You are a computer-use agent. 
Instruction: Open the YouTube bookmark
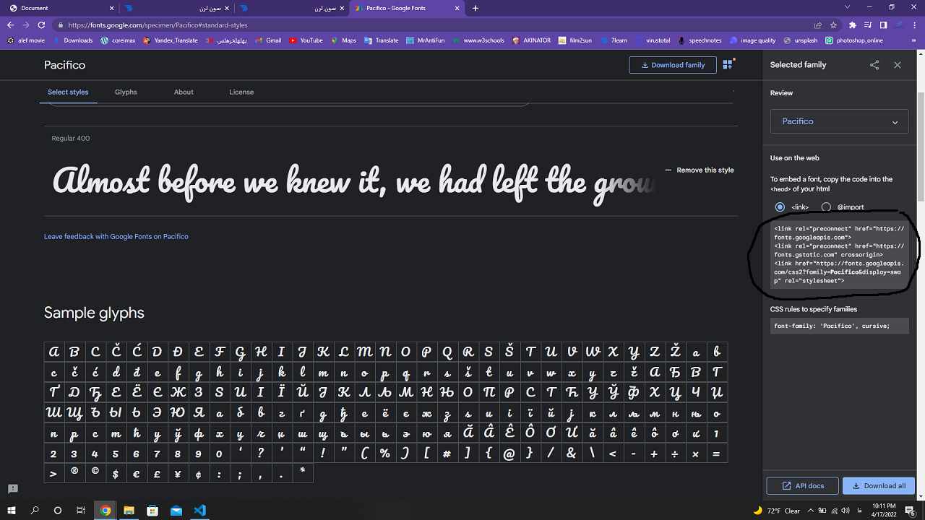306,40
